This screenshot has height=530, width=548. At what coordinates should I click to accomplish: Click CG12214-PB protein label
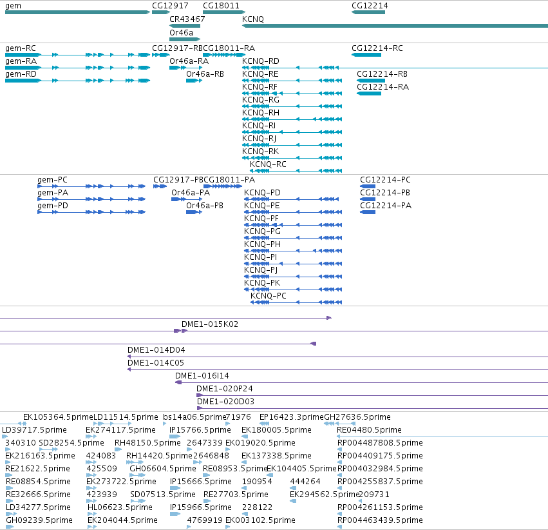385,192
